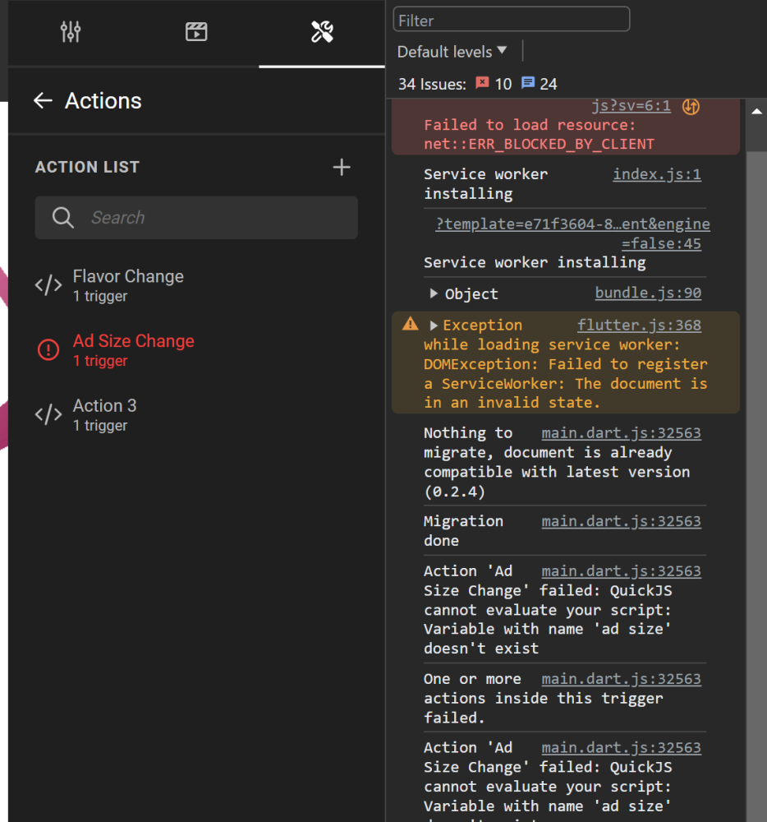Screen dimensions: 767x822
Task: Click the ACTION LIST heading
Action: pos(87,167)
